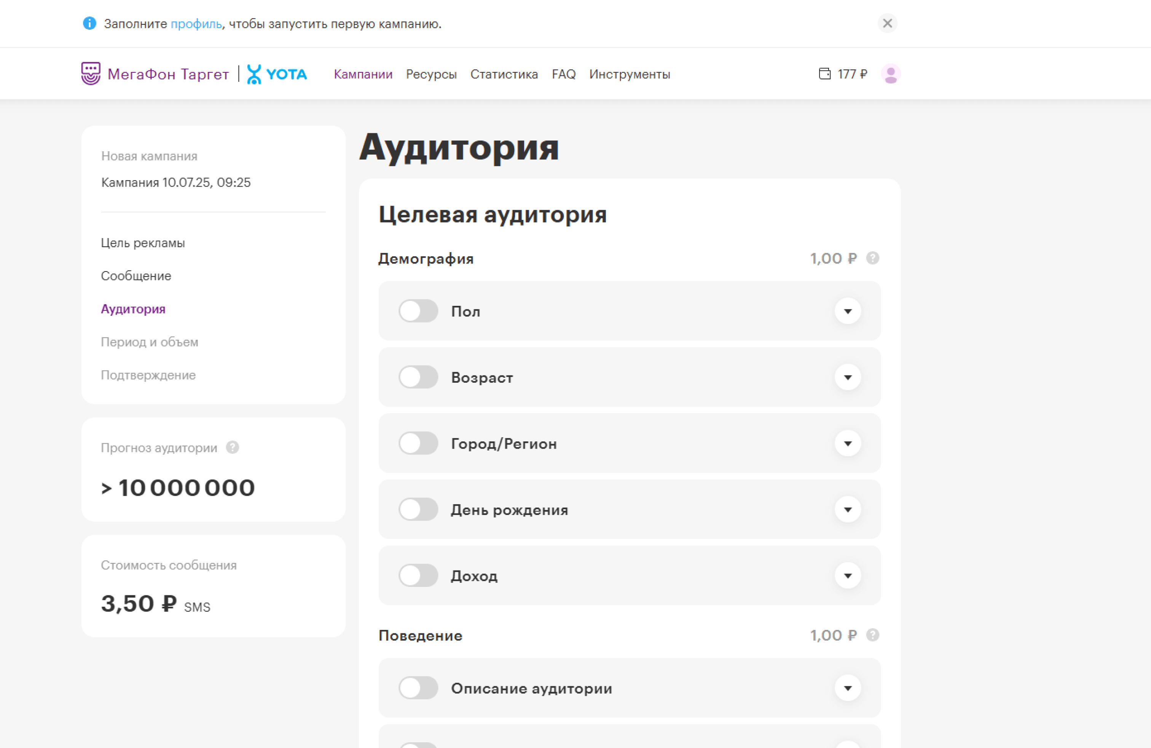1151x748 pixels.
Task: Select the Сообщение step in the sidebar
Action: (136, 276)
